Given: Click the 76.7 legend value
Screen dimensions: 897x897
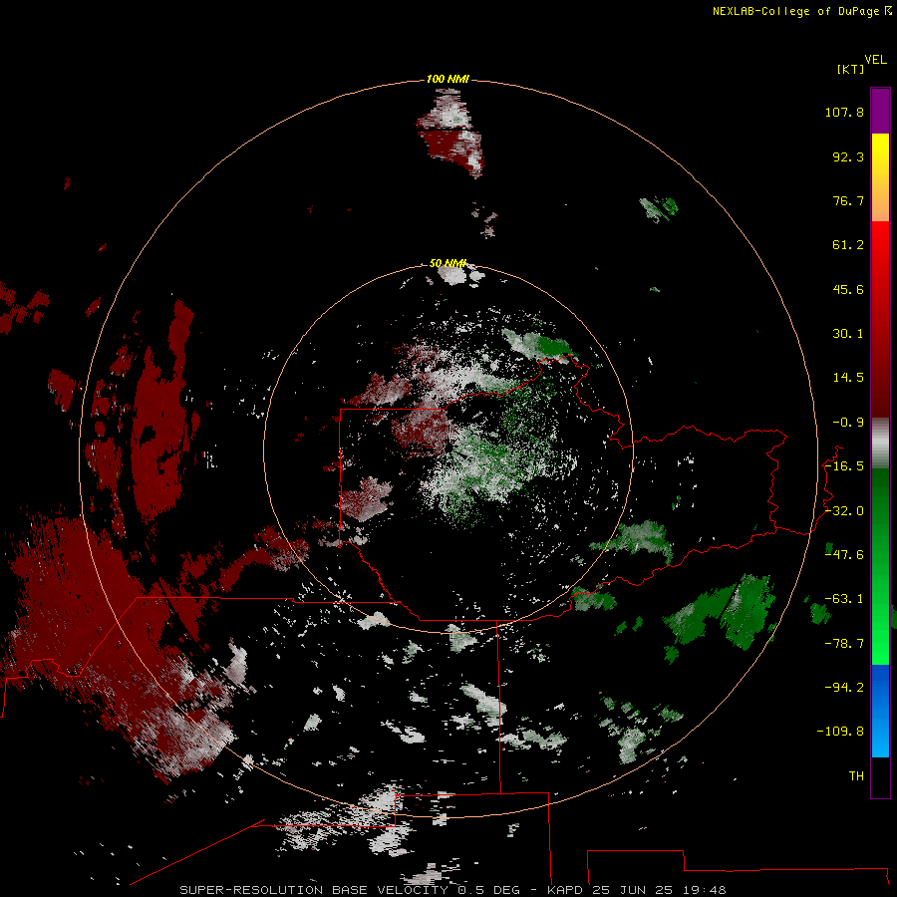Looking at the screenshot, I should point(848,200).
